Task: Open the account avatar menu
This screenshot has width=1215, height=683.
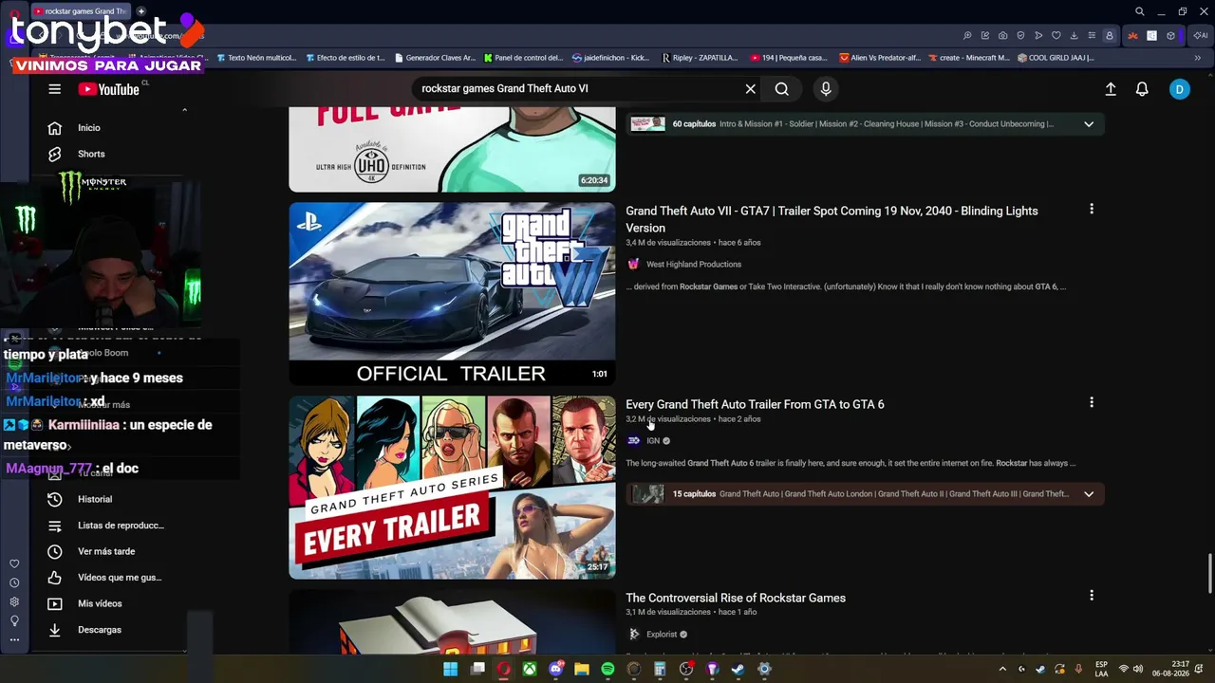Action: click(x=1179, y=89)
